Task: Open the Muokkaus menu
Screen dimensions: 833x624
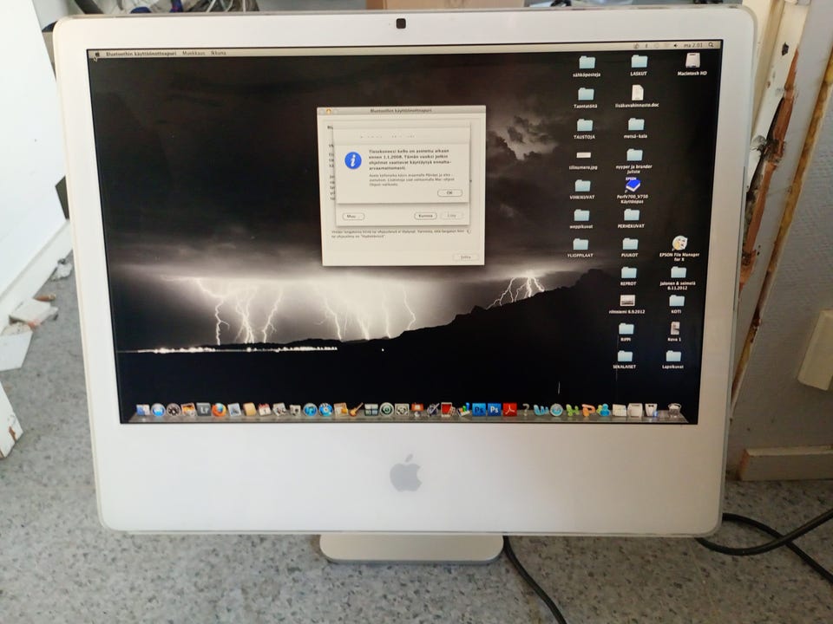Action: [x=193, y=53]
